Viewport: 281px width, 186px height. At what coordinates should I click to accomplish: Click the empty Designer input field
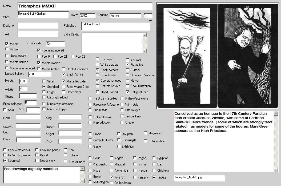(38, 25)
